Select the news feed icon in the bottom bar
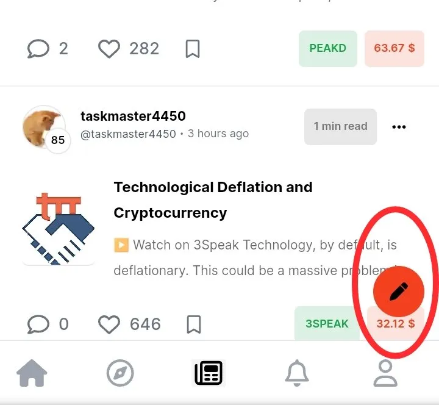This screenshot has width=439, height=405. pos(209,373)
